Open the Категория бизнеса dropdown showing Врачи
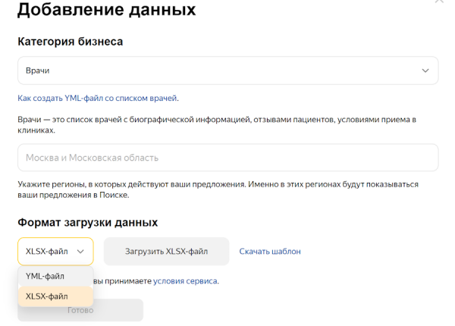The width and height of the screenshot is (455, 326). coord(227,71)
